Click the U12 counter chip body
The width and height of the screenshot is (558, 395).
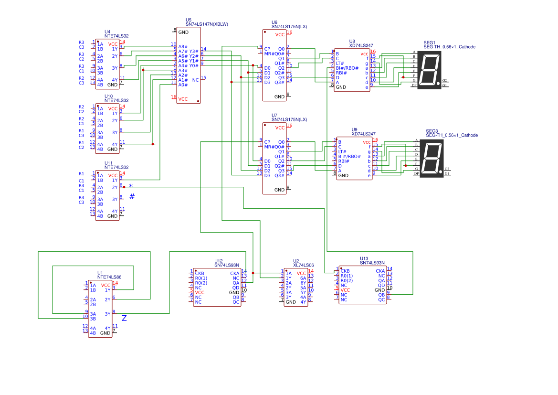pyautogui.click(x=217, y=288)
